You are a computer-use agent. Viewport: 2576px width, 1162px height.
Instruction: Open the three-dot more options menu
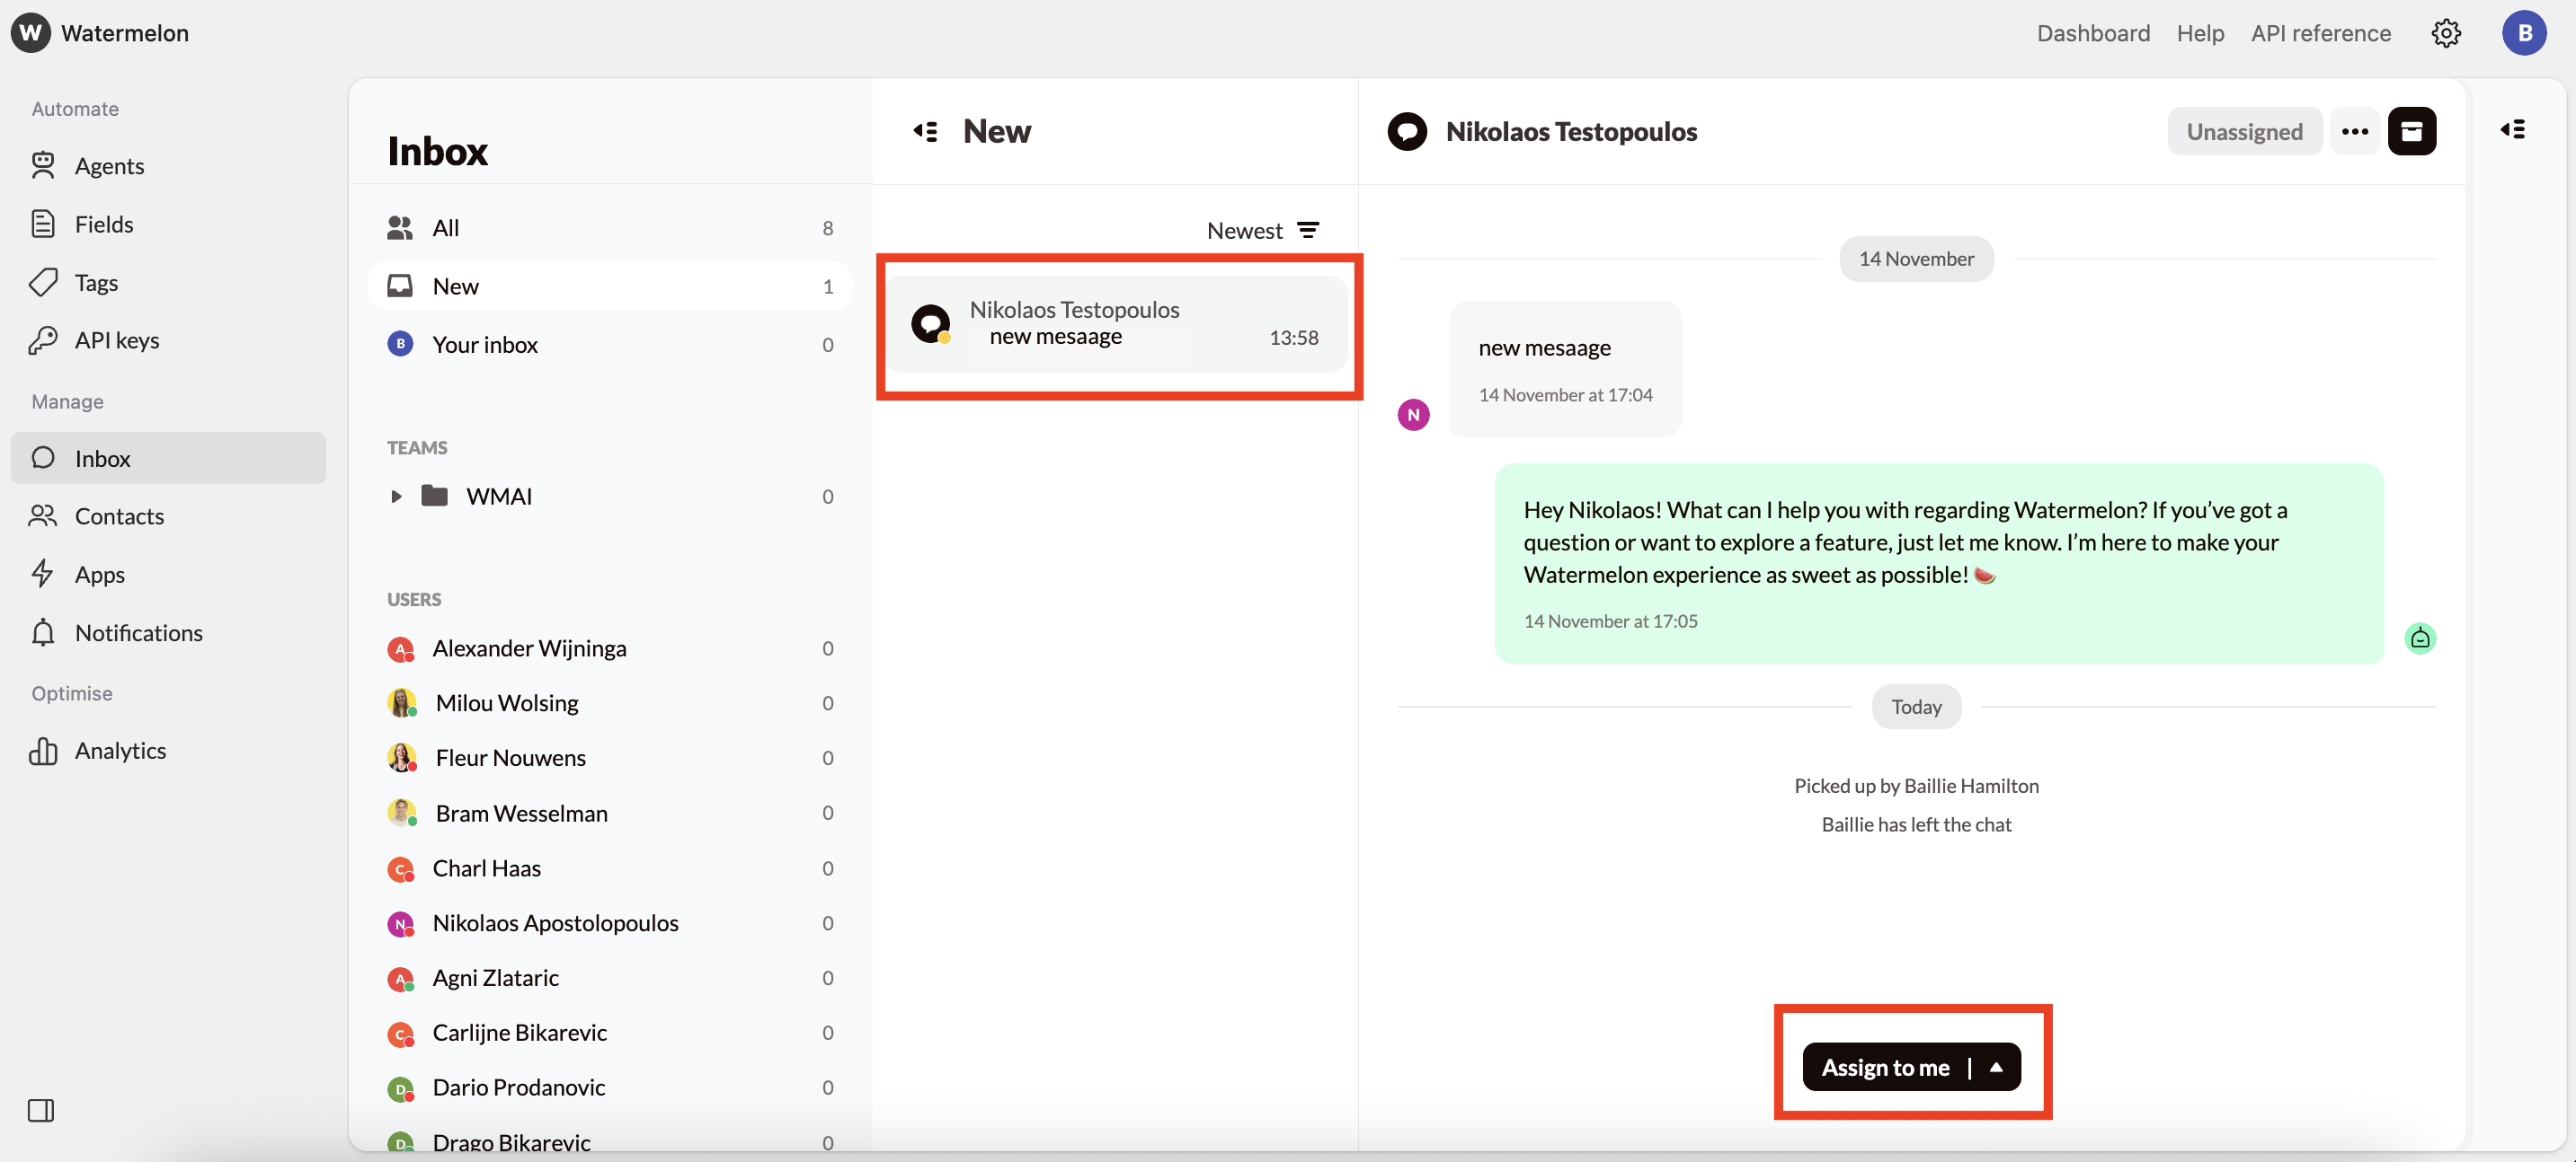click(x=2354, y=131)
